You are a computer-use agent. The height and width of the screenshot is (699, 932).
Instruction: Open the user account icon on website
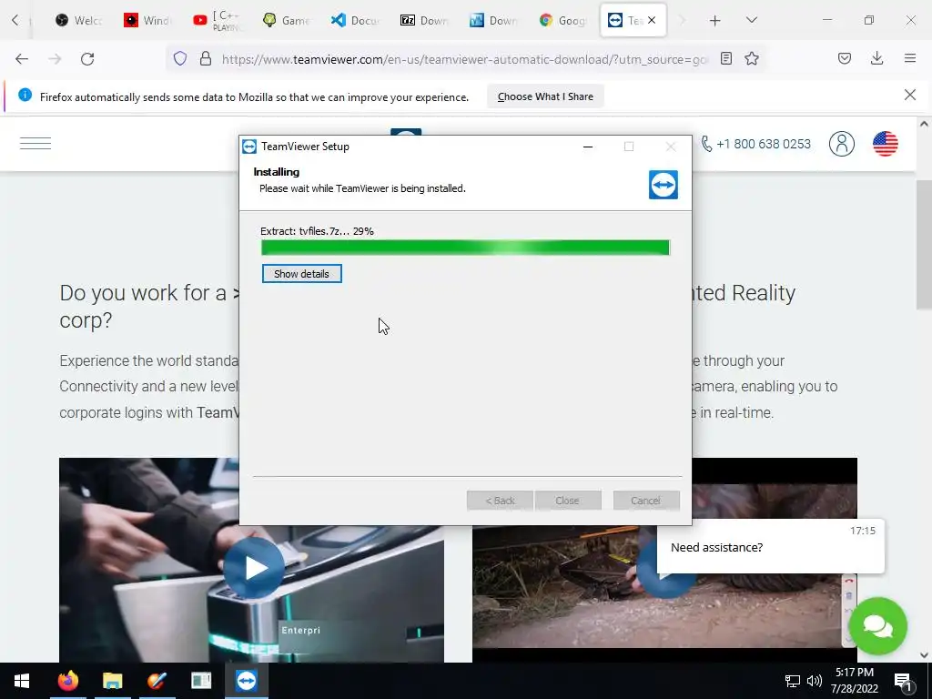tap(842, 144)
